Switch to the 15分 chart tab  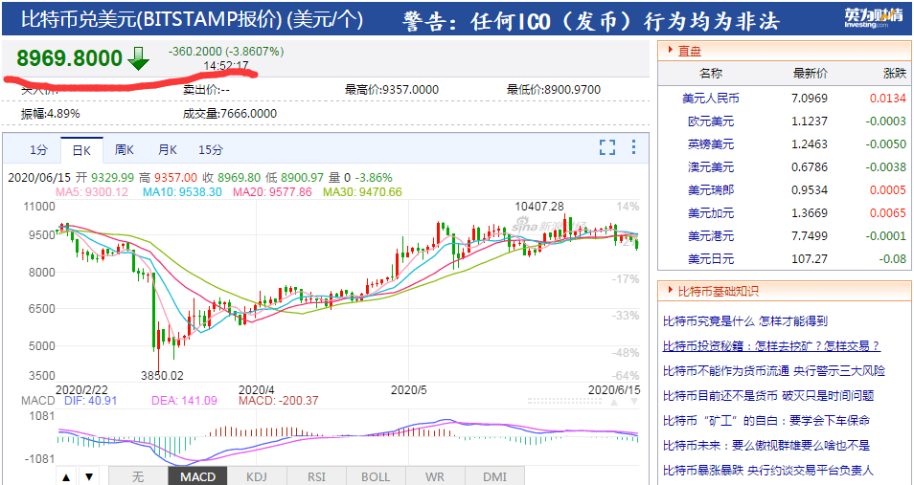click(x=211, y=149)
